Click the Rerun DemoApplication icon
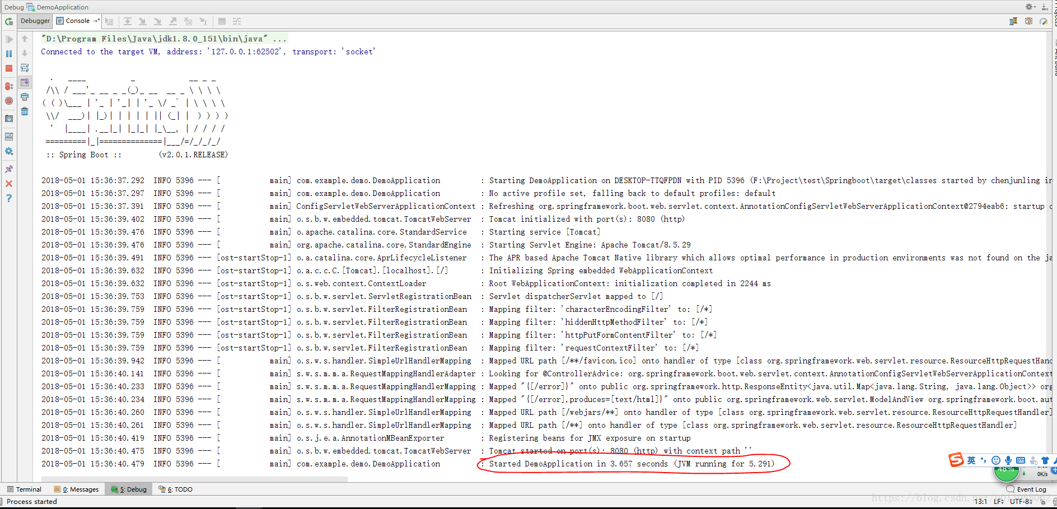This screenshot has height=509, width=1057. pos(9,21)
